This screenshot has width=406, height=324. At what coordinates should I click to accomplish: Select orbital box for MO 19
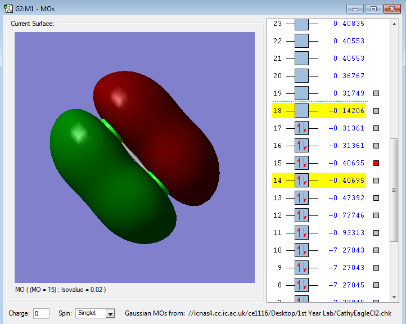point(301,93)
